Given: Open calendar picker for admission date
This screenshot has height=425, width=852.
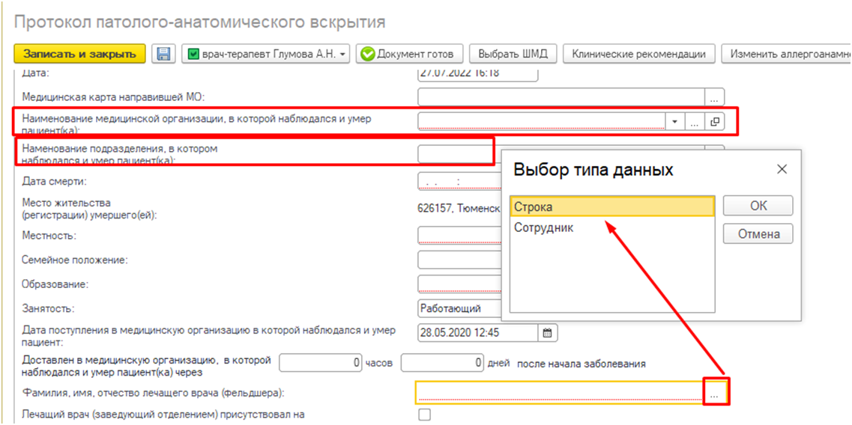Looking at the screenshot, I should click(547, 332).
